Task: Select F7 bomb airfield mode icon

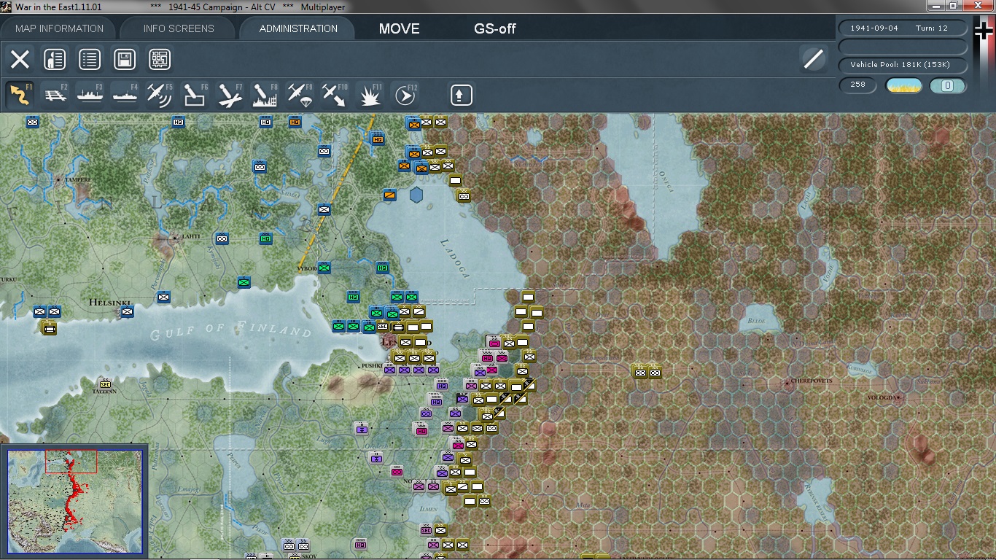Action: (230, 95)
